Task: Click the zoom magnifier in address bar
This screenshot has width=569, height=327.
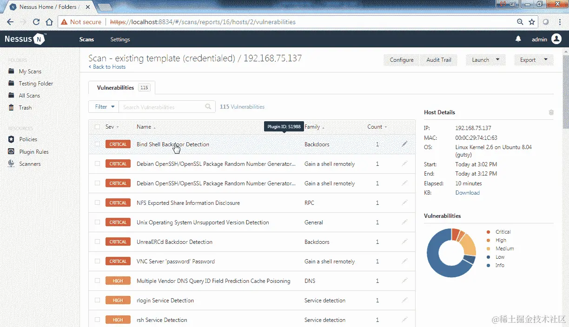Action: [520, 22]
